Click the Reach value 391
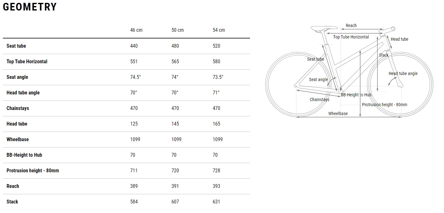The image size is (444, 213). point(175,186)
